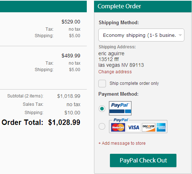Click the Order Total amount $1,028.99
This screenshot has height=174, width=192.
pyautogui.click(x=64, y=122)
